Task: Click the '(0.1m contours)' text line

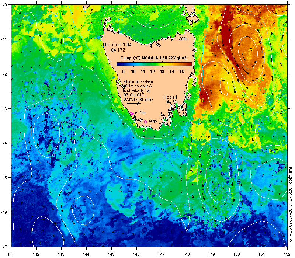Action: [x=138, y=86]
